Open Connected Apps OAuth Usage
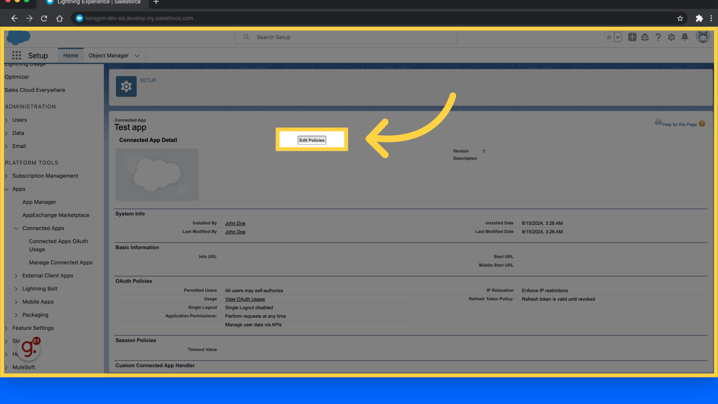Viewport: 718px width, 404px height. click(x=59, y=245)
